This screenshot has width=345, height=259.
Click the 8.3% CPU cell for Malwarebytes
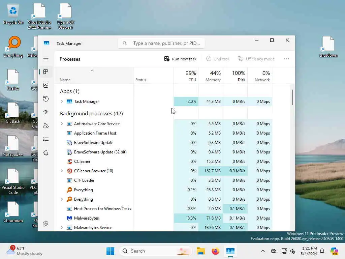tap(186, 218)
